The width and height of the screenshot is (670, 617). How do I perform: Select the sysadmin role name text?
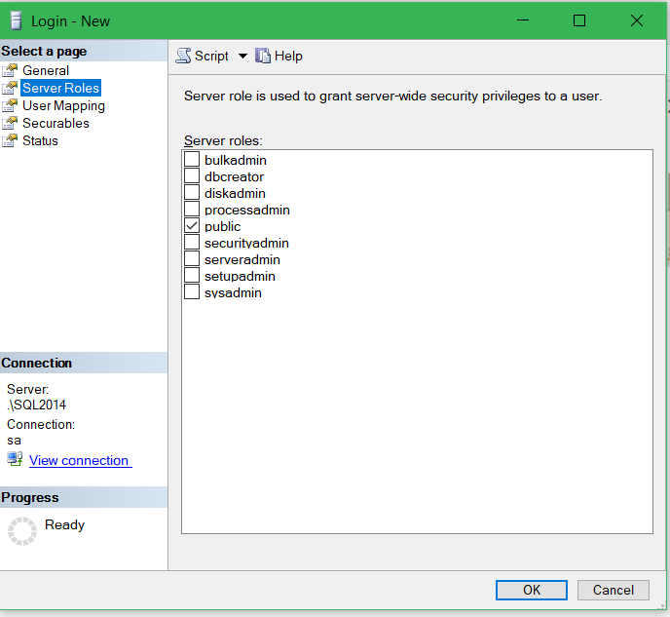coord(233,292)
